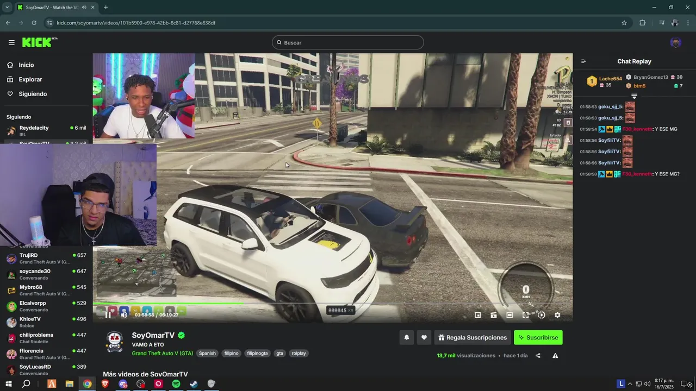The height and width of the screenshot is (391, 696).
Task: Open SoyLucasRD channel in sidebar
Action: [x=46, y=370]
